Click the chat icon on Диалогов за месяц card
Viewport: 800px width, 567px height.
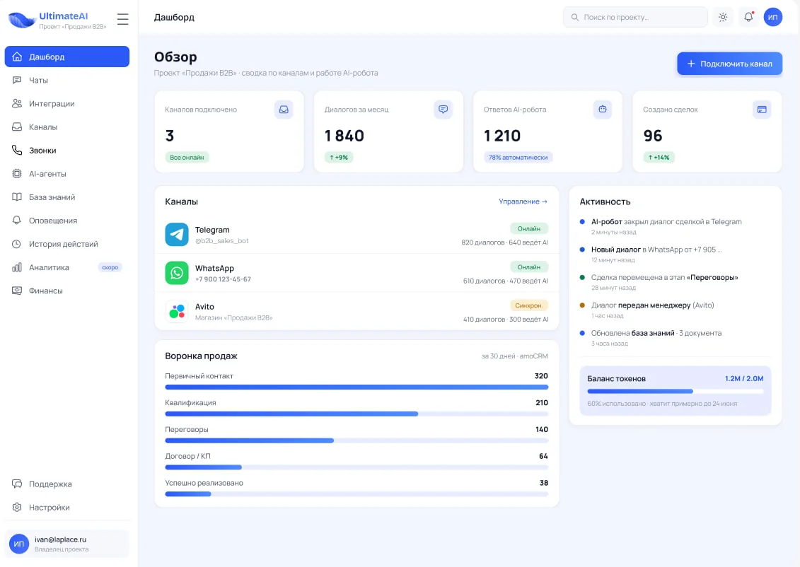pyautogui.click(x=443, y=110)
